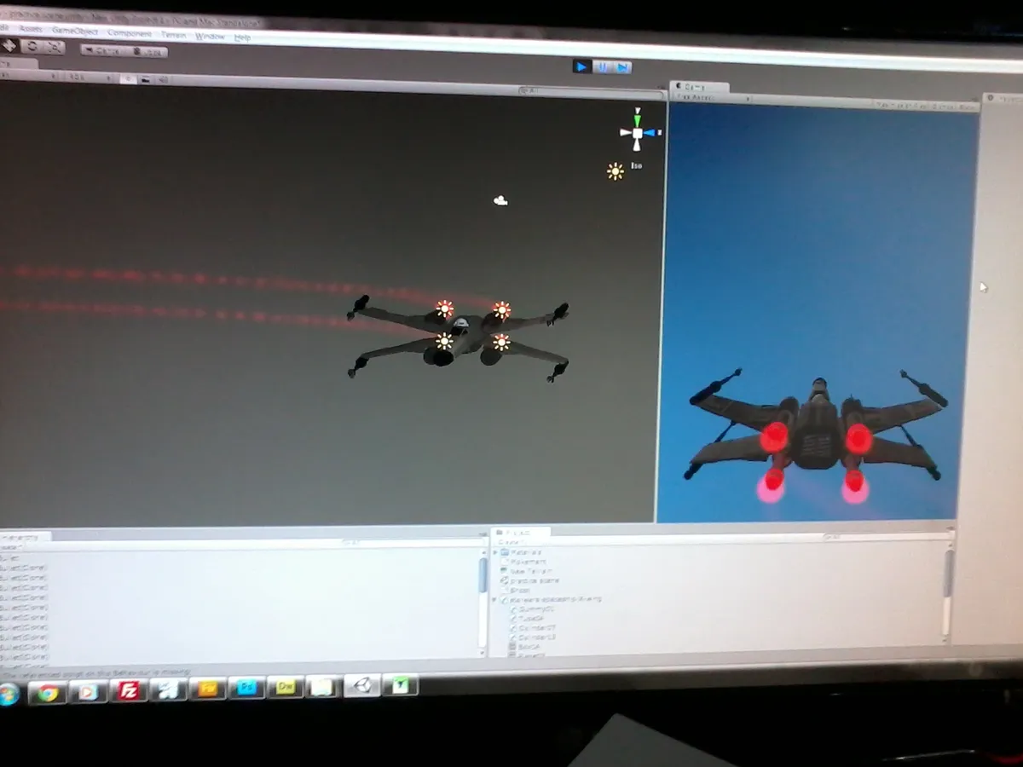
Task: Toggle the Center pivot mode button
Action: pyautogui.click(x=104, y=50)
